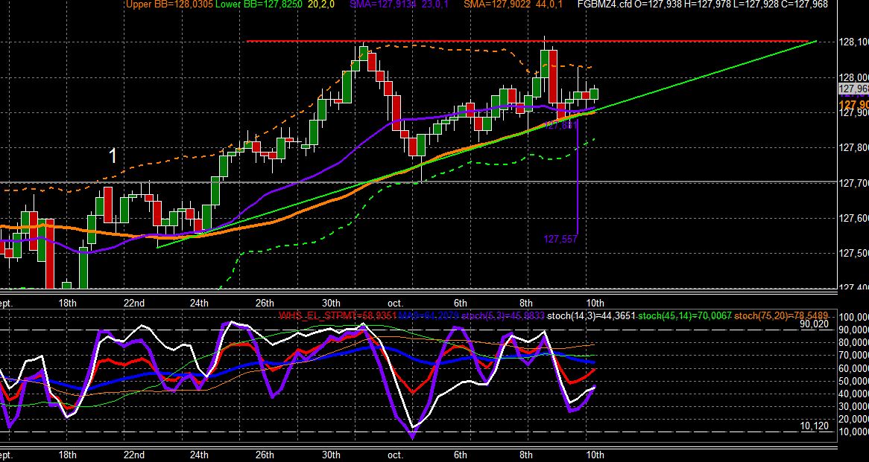
Task: Click the '6th' date on price chart axis
Action: tap(461, 303)
